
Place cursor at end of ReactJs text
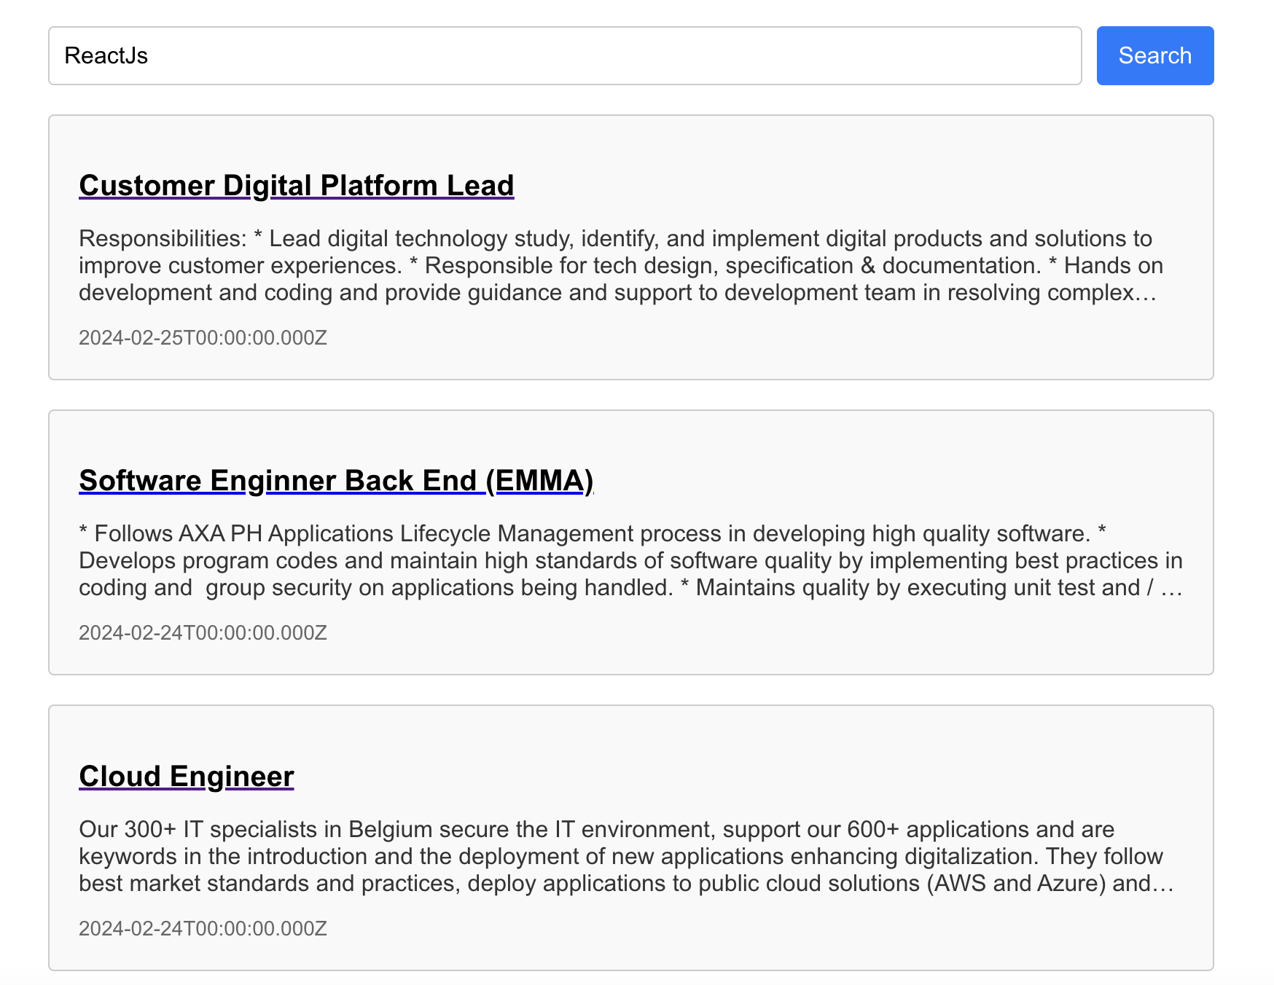(x=149, y=55)
